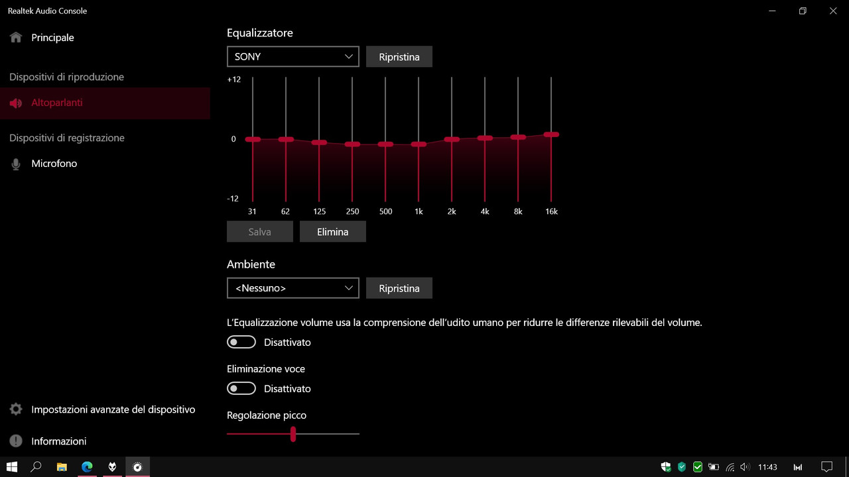Click the system tray volume speaker icon
The image size is (849, 477).
745,467
